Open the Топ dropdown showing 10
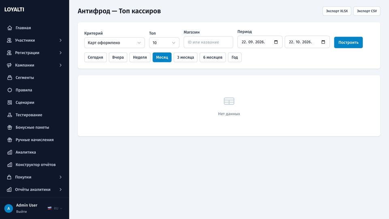This screenshot has width=389, height=219. tap(164, 43)
